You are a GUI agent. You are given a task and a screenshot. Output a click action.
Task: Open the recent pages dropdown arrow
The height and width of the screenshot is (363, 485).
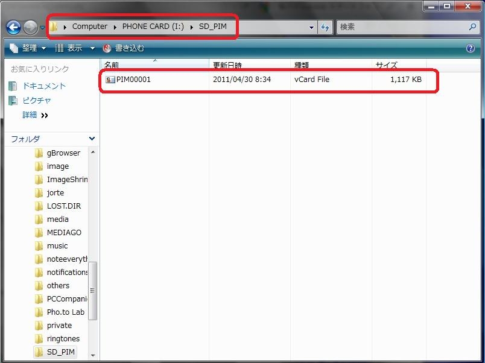[42, 28]
